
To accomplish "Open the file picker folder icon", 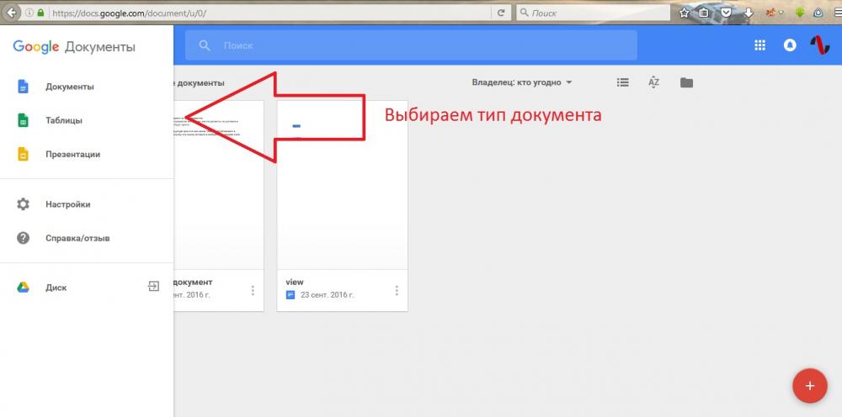I will tap(686, 82).
